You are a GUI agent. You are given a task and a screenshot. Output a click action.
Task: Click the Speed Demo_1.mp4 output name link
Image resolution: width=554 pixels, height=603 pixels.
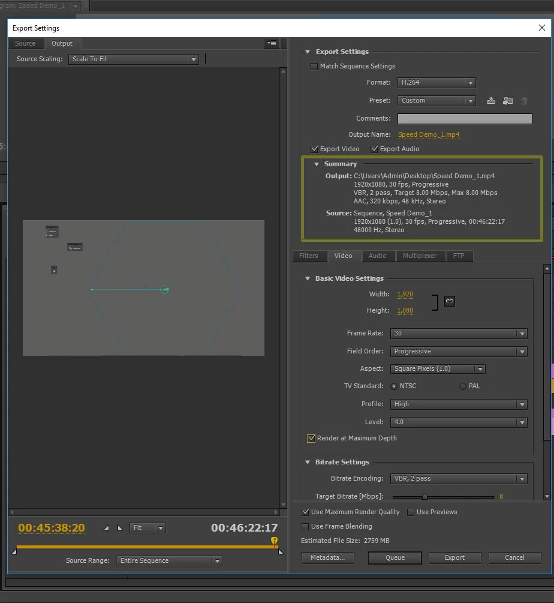point(429,134)
